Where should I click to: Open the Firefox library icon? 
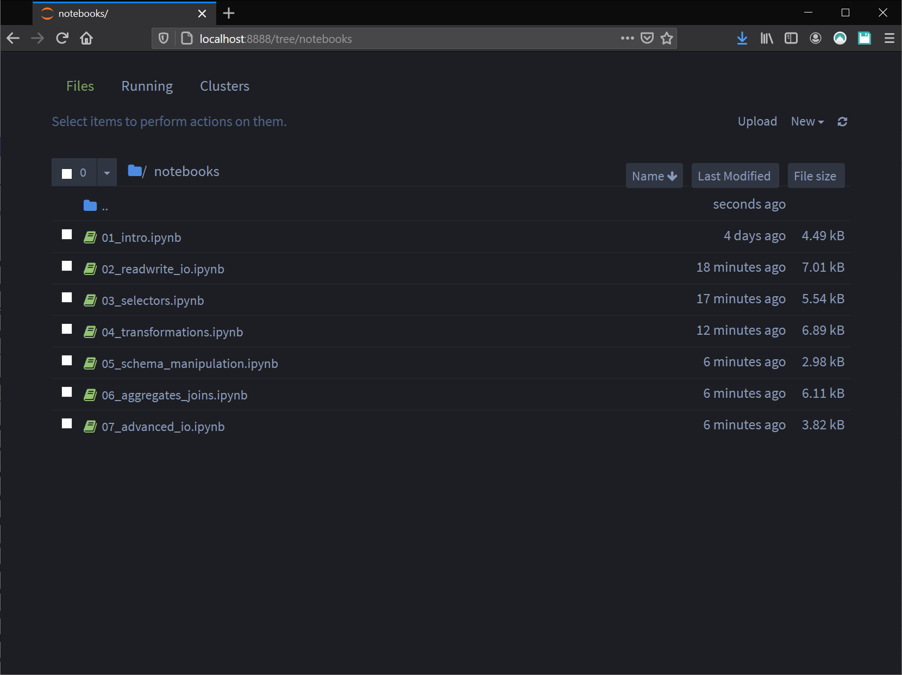coord(766,38)
